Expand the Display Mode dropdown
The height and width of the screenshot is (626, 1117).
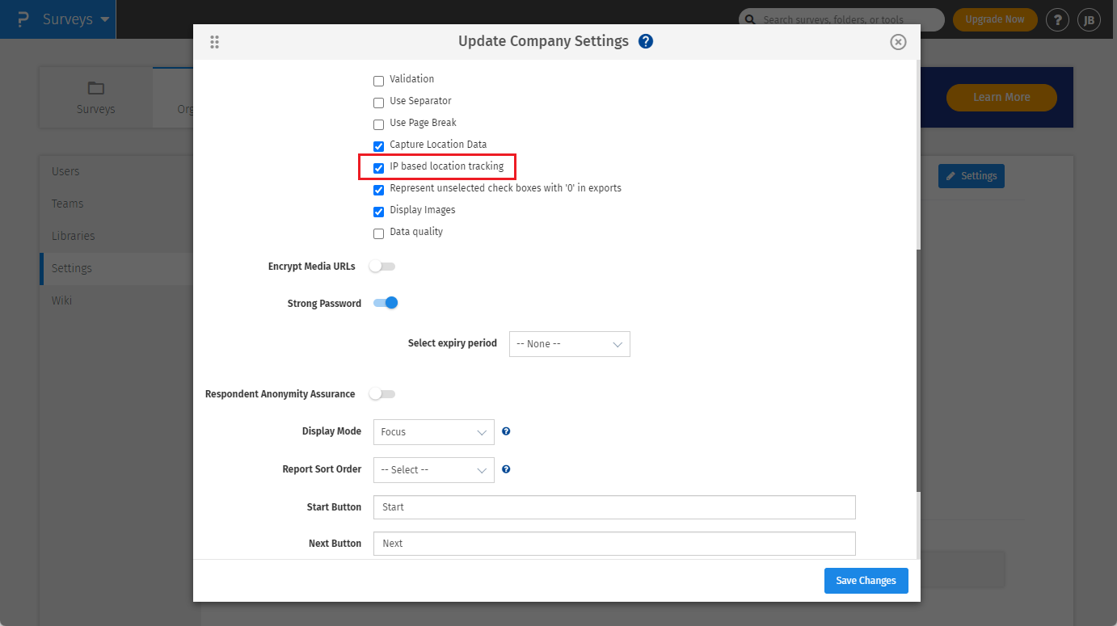433,432
